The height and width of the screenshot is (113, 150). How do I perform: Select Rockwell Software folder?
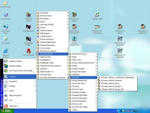click(x=52, y=54)
